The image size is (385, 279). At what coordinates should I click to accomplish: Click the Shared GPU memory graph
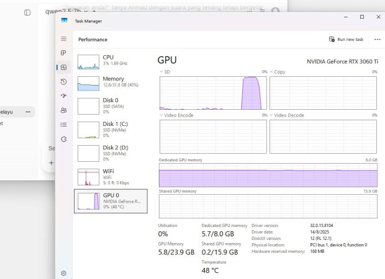(x=268, y=206)
